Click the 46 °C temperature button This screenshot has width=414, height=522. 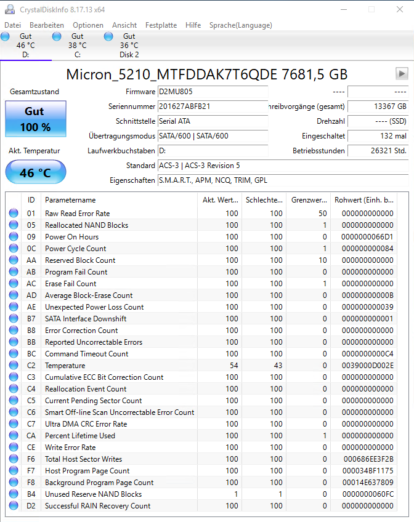point(36,172)
